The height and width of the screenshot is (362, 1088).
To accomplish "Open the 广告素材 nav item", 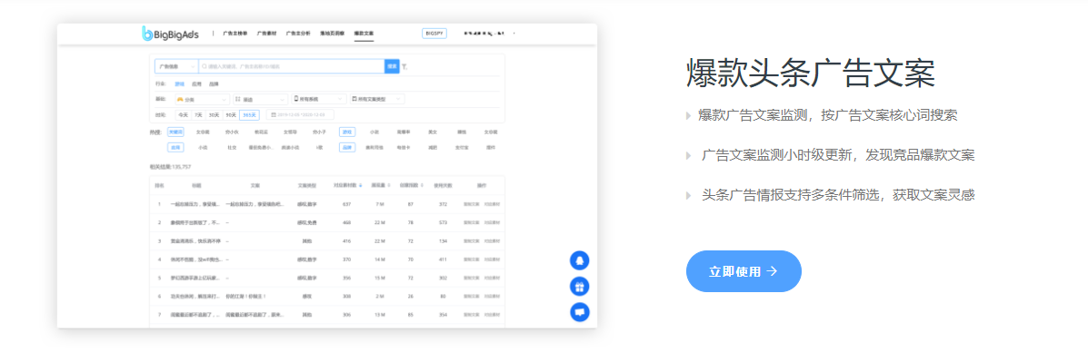I will pyautogui.click(x=267, y=34).
